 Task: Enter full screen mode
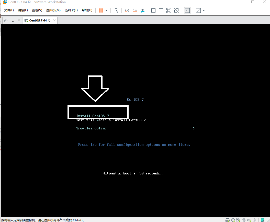click(169, 10)
